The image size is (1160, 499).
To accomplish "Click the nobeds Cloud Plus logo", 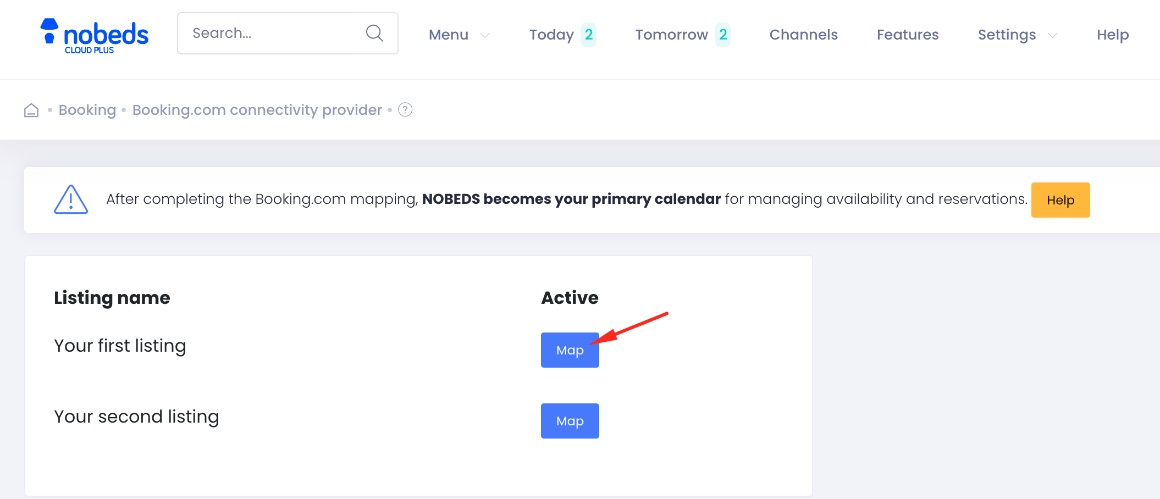I will (94, 36).
